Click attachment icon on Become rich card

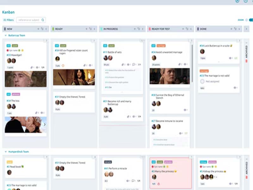[x=128, y=117]
